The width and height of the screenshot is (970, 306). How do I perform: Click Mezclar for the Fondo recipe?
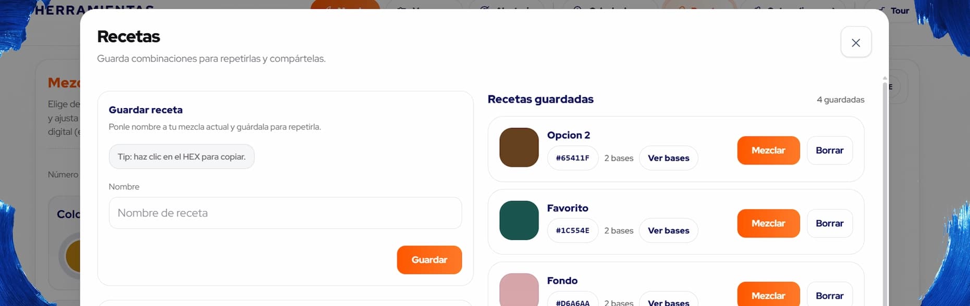click(768, 295)
